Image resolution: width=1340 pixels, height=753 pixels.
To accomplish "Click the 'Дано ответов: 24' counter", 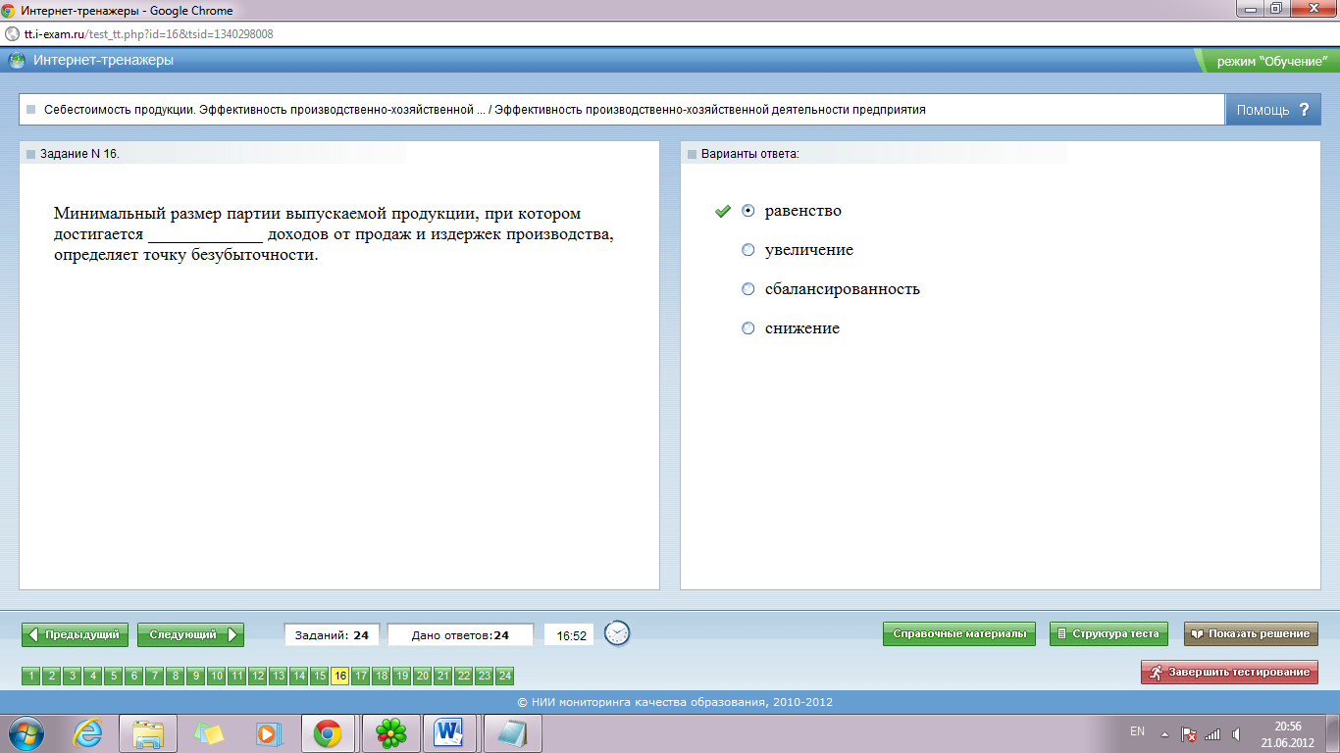I will (x=461, y=635).
